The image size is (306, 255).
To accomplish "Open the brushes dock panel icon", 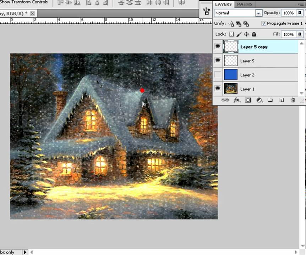I will [206, 11].
